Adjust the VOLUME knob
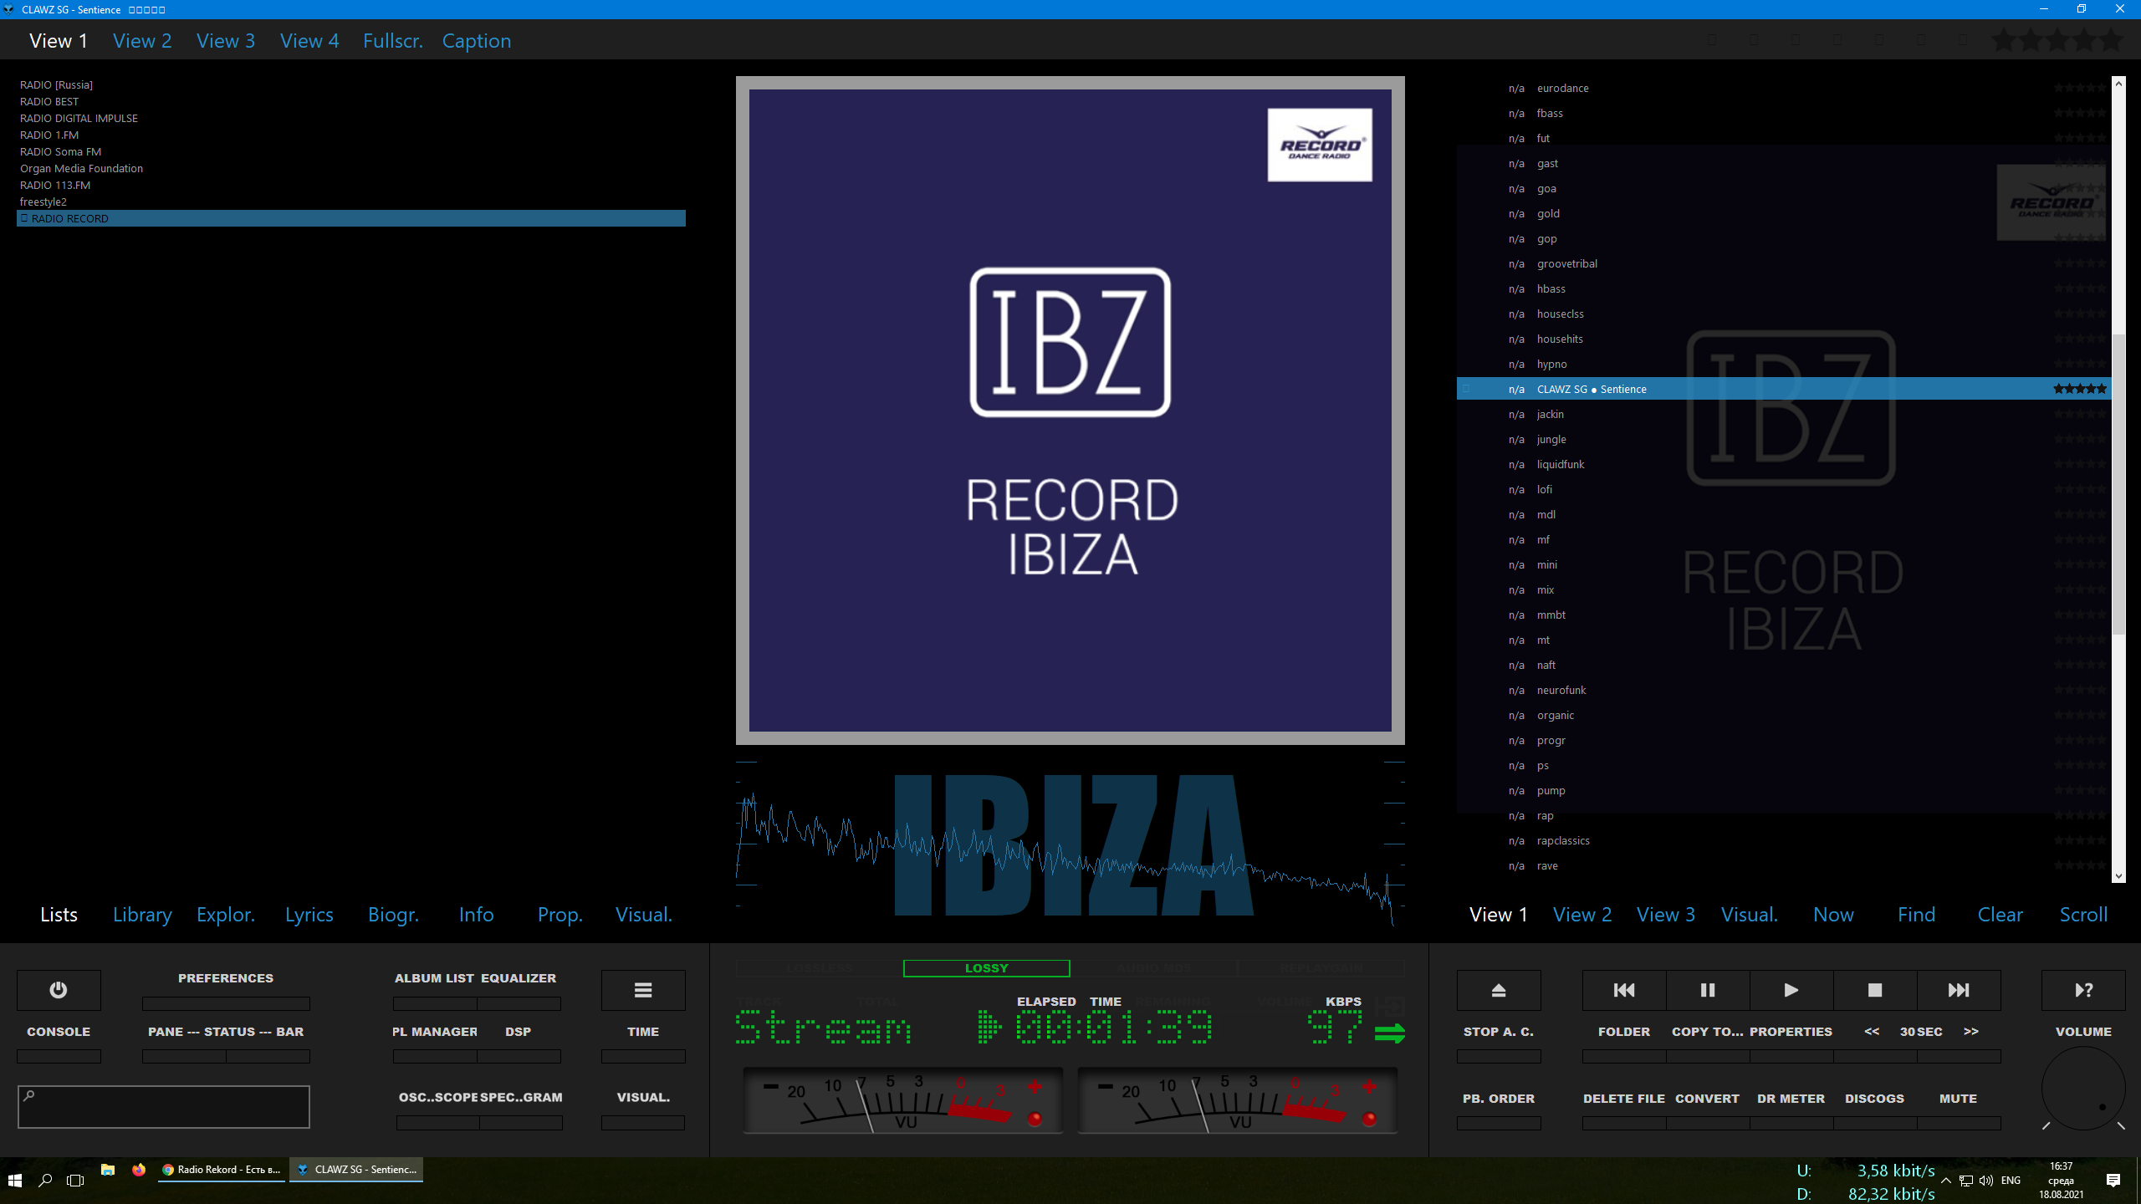The height and width of the screenshot is (1204, 2141). click(2083, 1088)
